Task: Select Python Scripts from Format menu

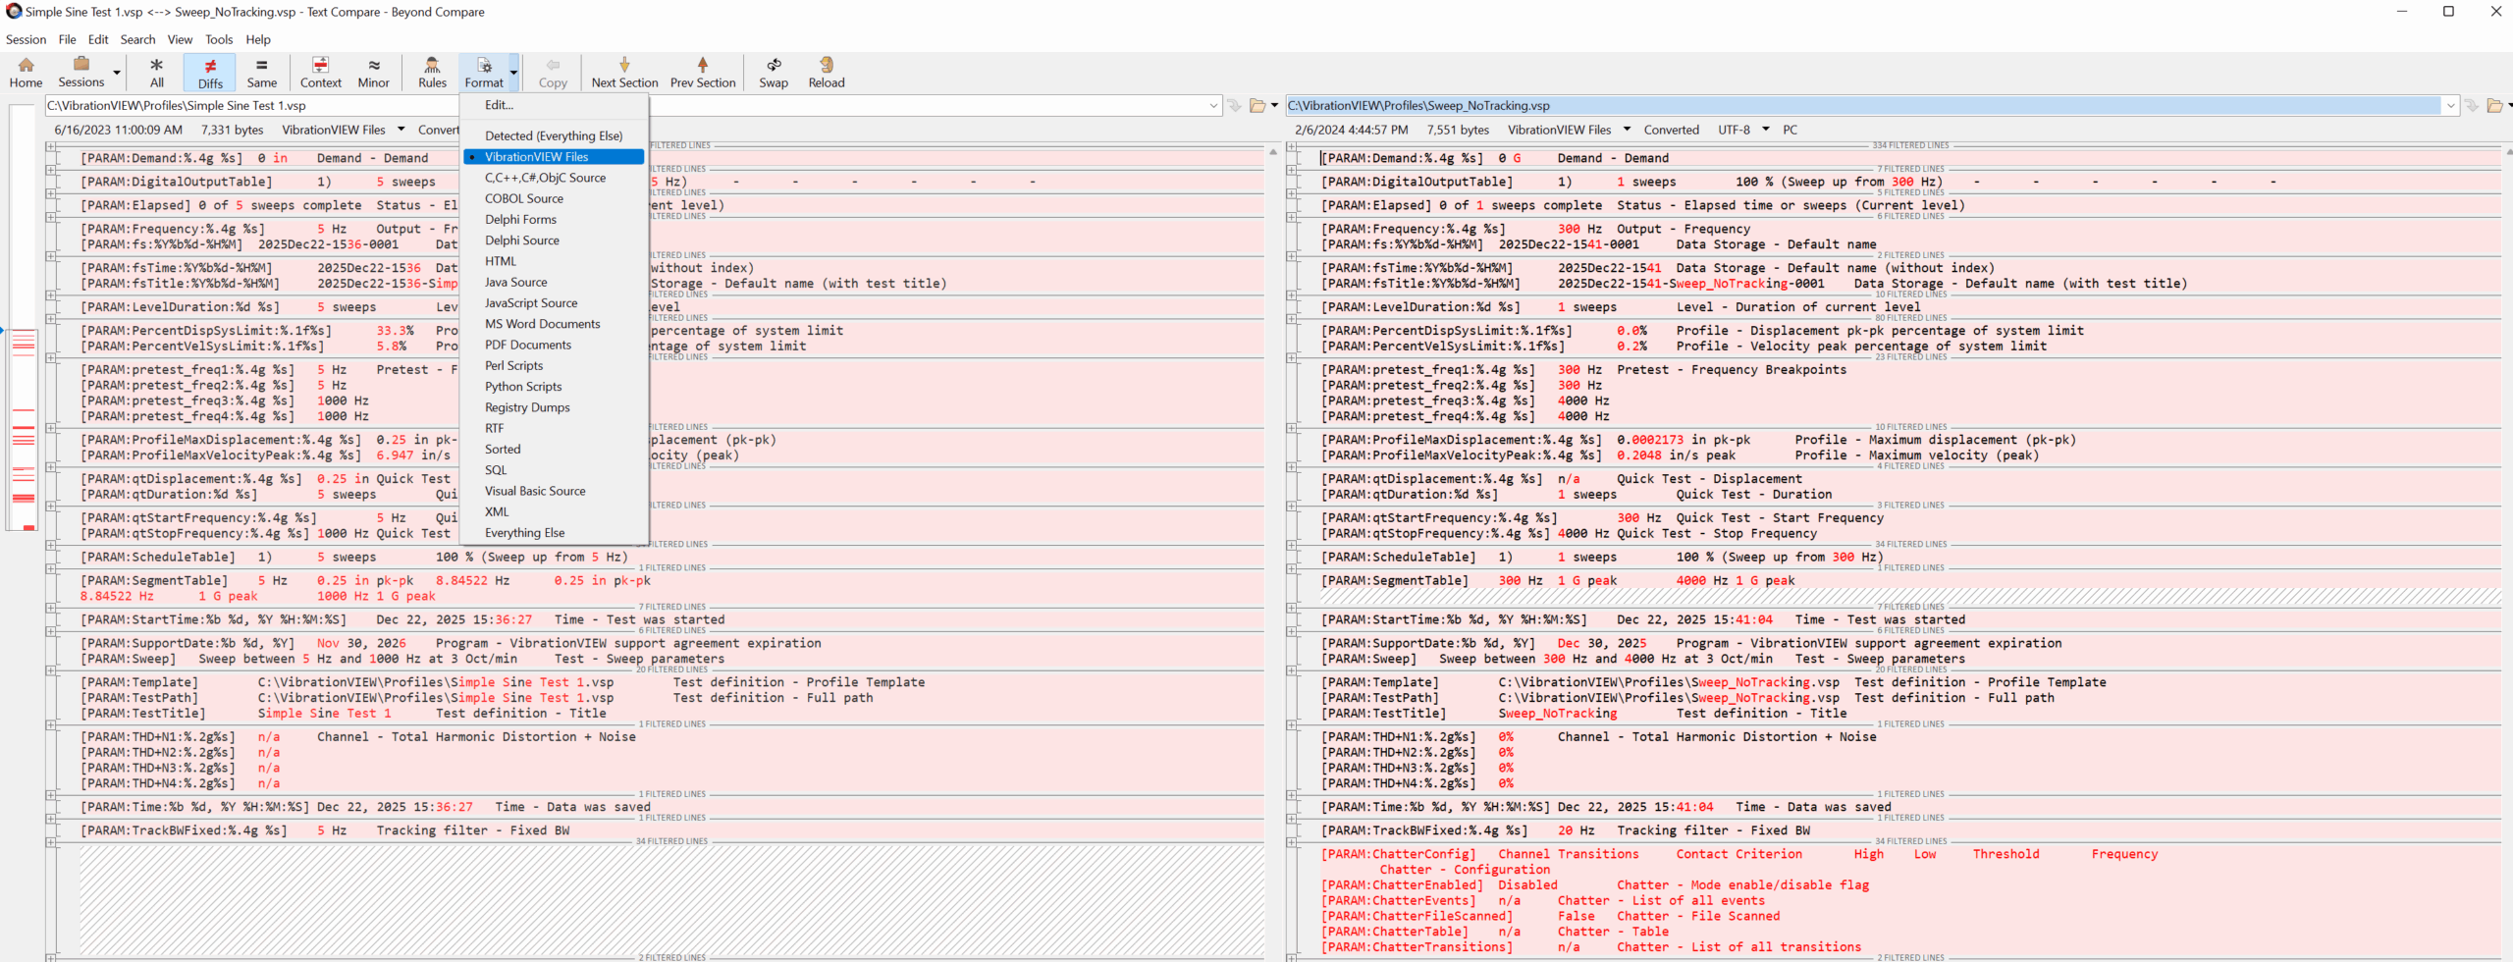Action: (x=523, y=387)
